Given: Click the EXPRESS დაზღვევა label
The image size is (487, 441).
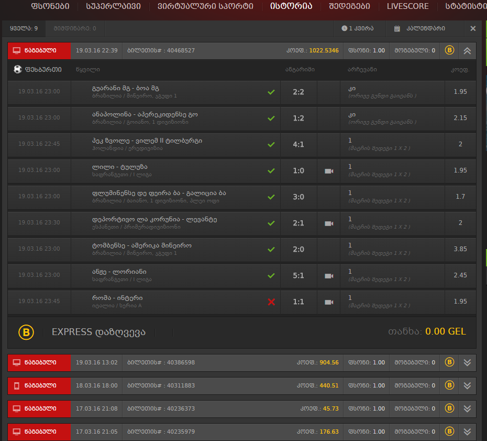Looking at the screenshot, I should 98,332.
